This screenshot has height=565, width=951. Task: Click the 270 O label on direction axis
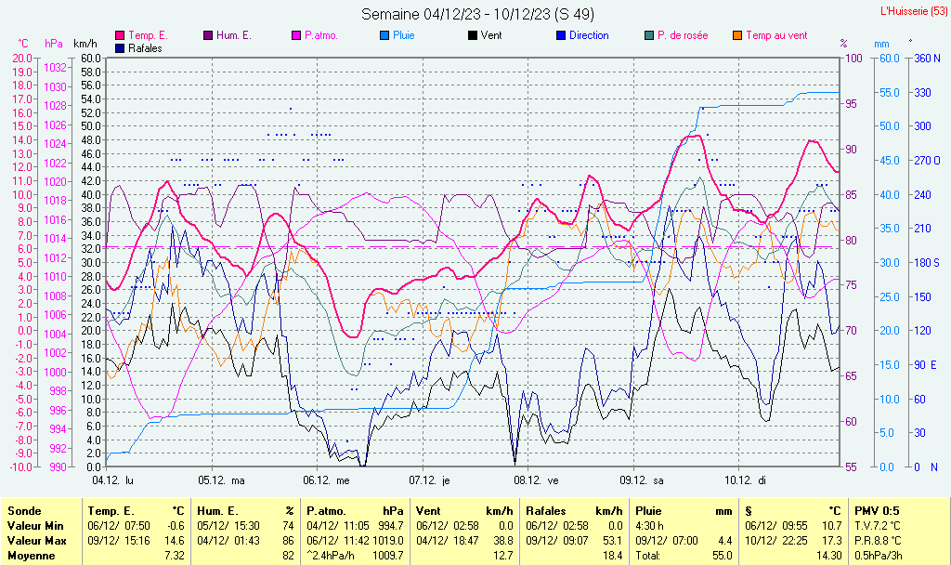coord(927,161)
